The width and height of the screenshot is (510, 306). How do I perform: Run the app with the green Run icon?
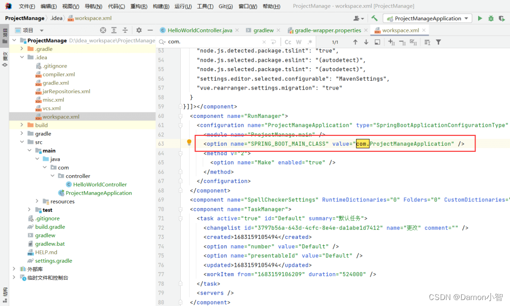coord(480,18)
